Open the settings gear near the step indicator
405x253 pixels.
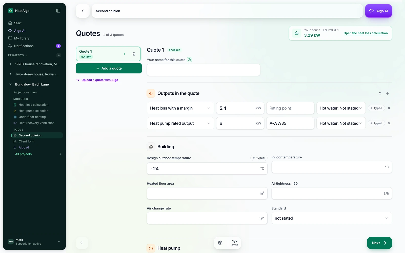click(x=220, y=243)
